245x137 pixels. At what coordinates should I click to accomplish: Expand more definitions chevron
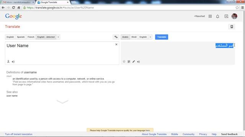pos(62,102)
